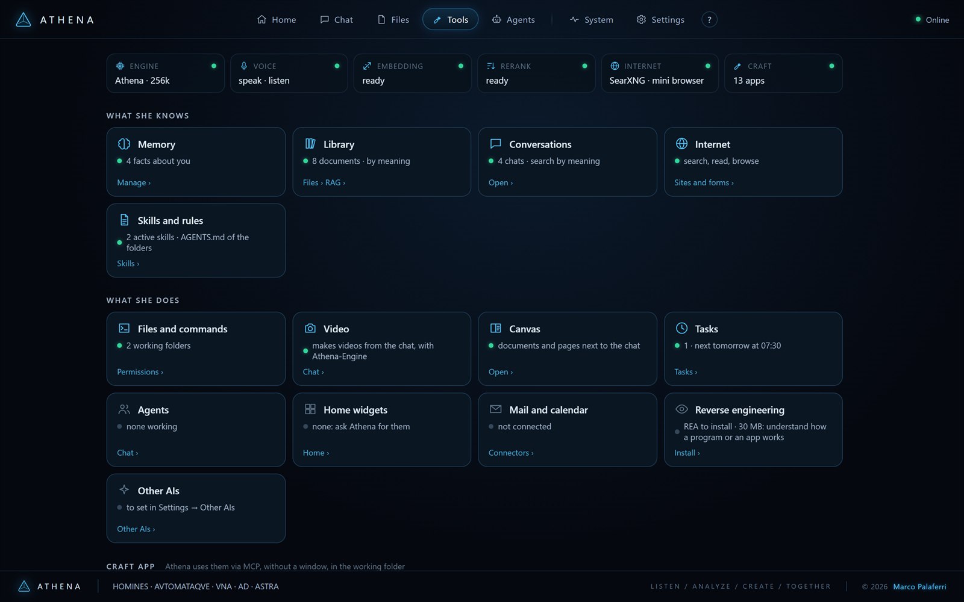Click the help question mark button
The width and height of the screenshot is (964, 602).
709,20
